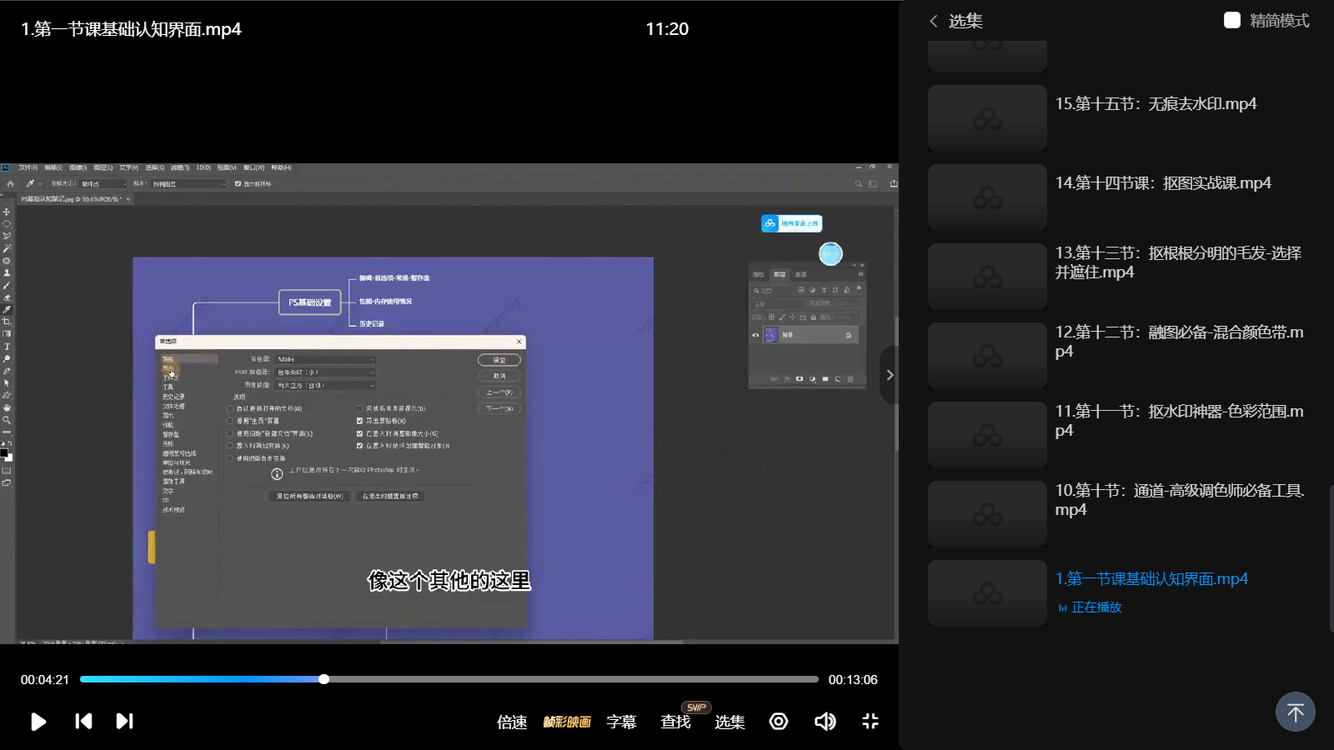Click the 查找 search button
The image size is (1334, 750).
click(x=675, y=722)
